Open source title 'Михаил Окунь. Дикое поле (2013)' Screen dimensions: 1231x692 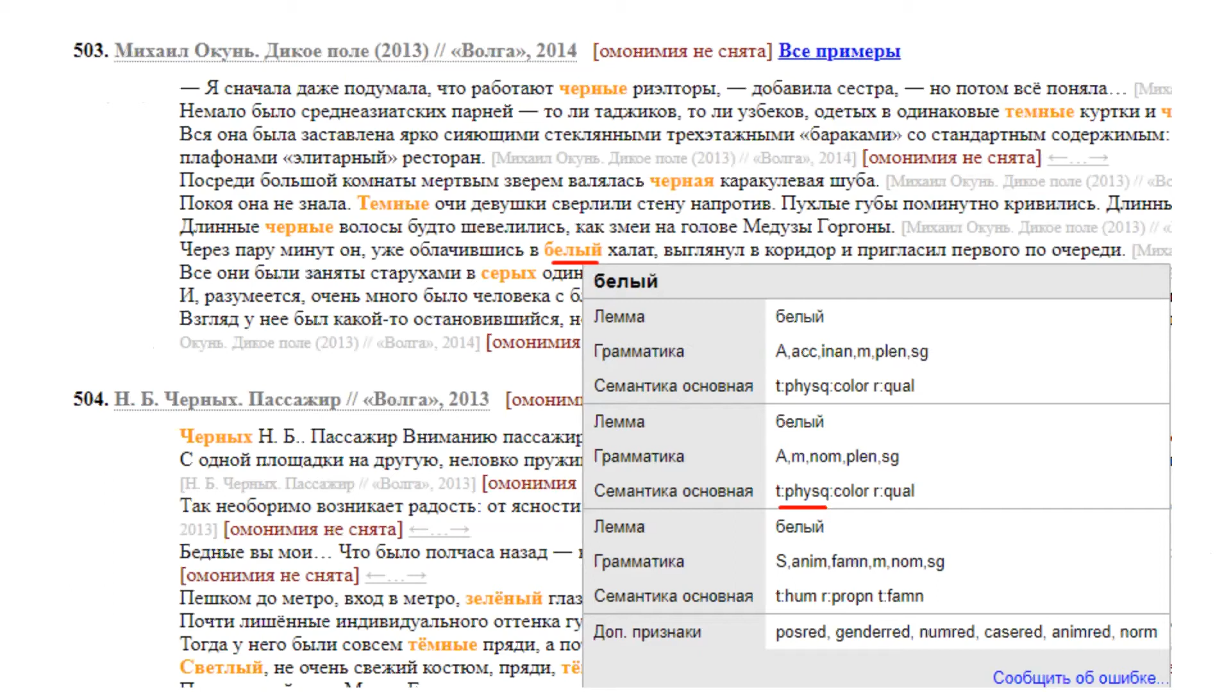pos(272,51)
